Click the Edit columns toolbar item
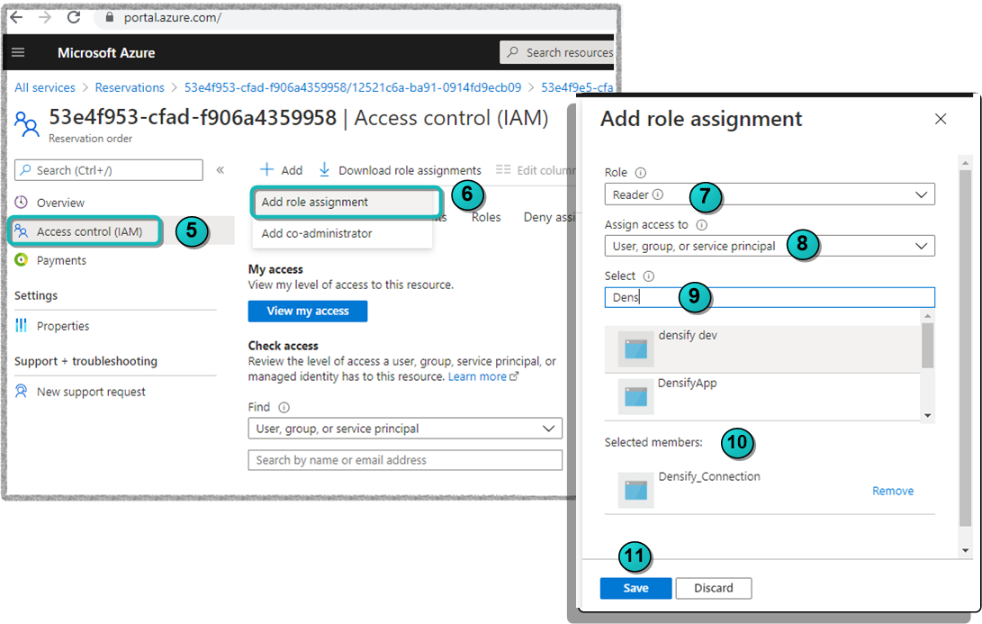 coord(535,170)
